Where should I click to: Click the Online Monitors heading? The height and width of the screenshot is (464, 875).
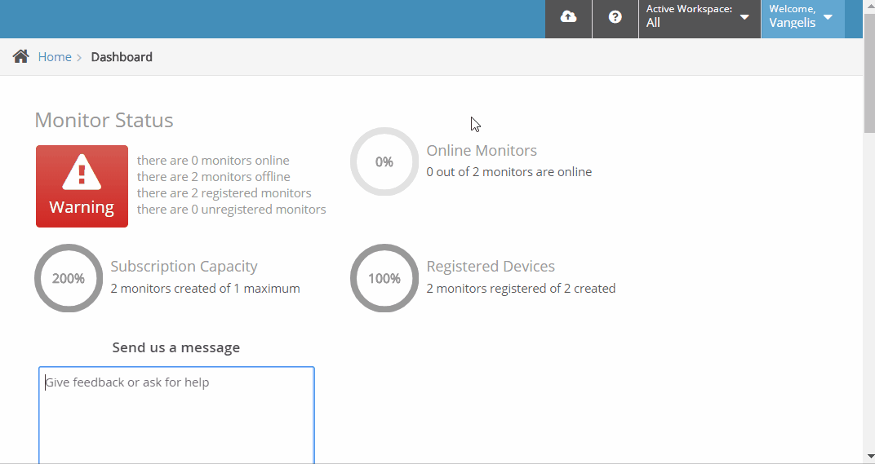[482, 151]
